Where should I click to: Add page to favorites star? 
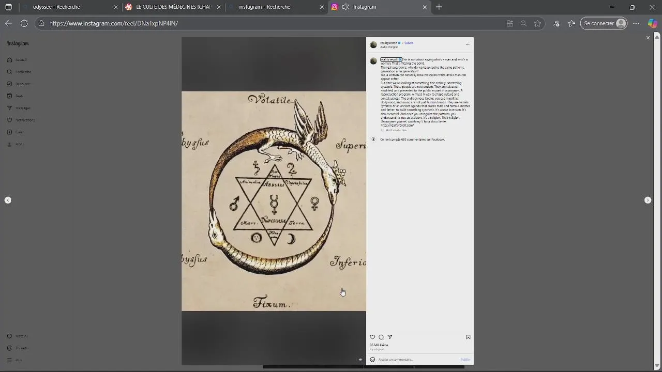click(x=537, y=23)
